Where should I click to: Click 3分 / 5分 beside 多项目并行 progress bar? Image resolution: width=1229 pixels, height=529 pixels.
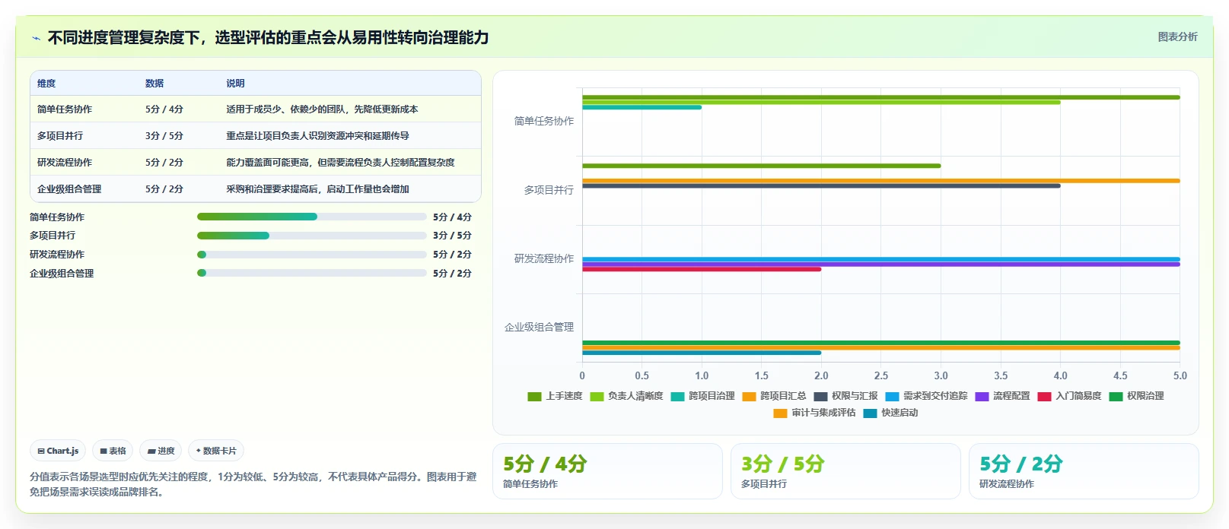[x=452, y=236]
